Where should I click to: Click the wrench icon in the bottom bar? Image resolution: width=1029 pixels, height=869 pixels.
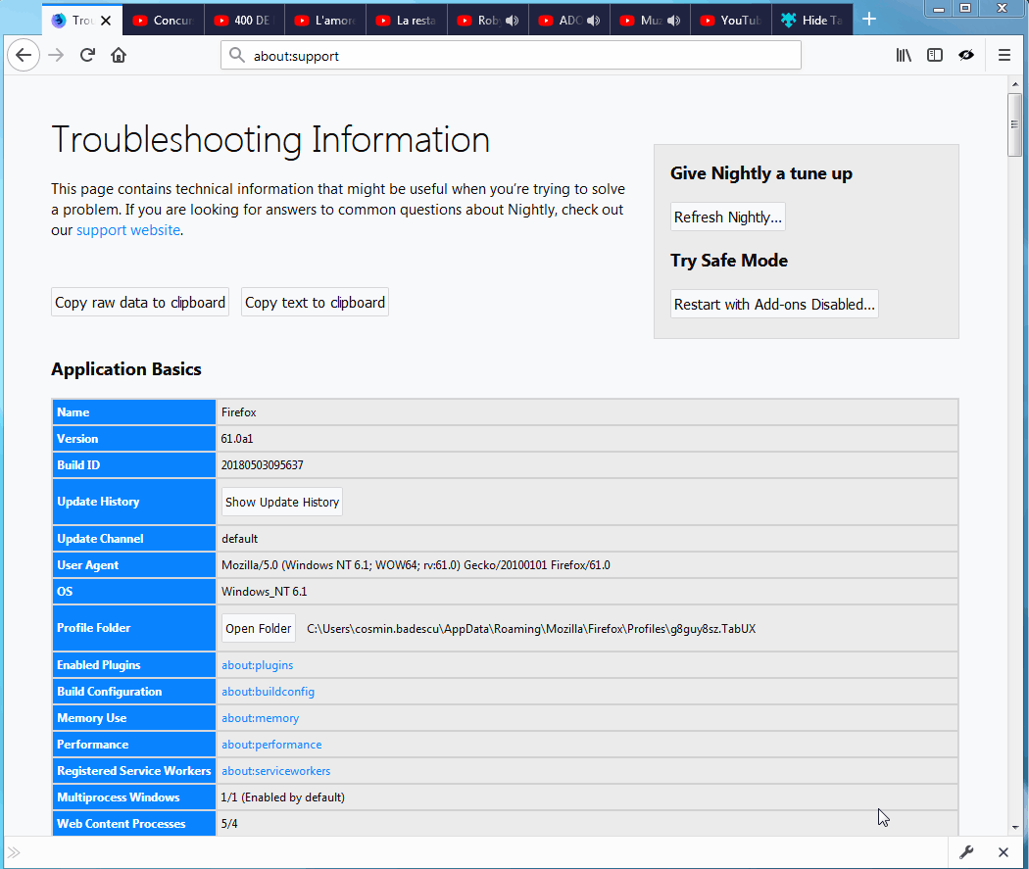coord(966,852)
